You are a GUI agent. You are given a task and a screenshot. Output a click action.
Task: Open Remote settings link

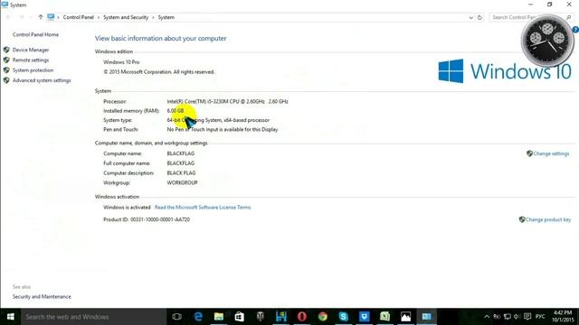click(31, 60)
